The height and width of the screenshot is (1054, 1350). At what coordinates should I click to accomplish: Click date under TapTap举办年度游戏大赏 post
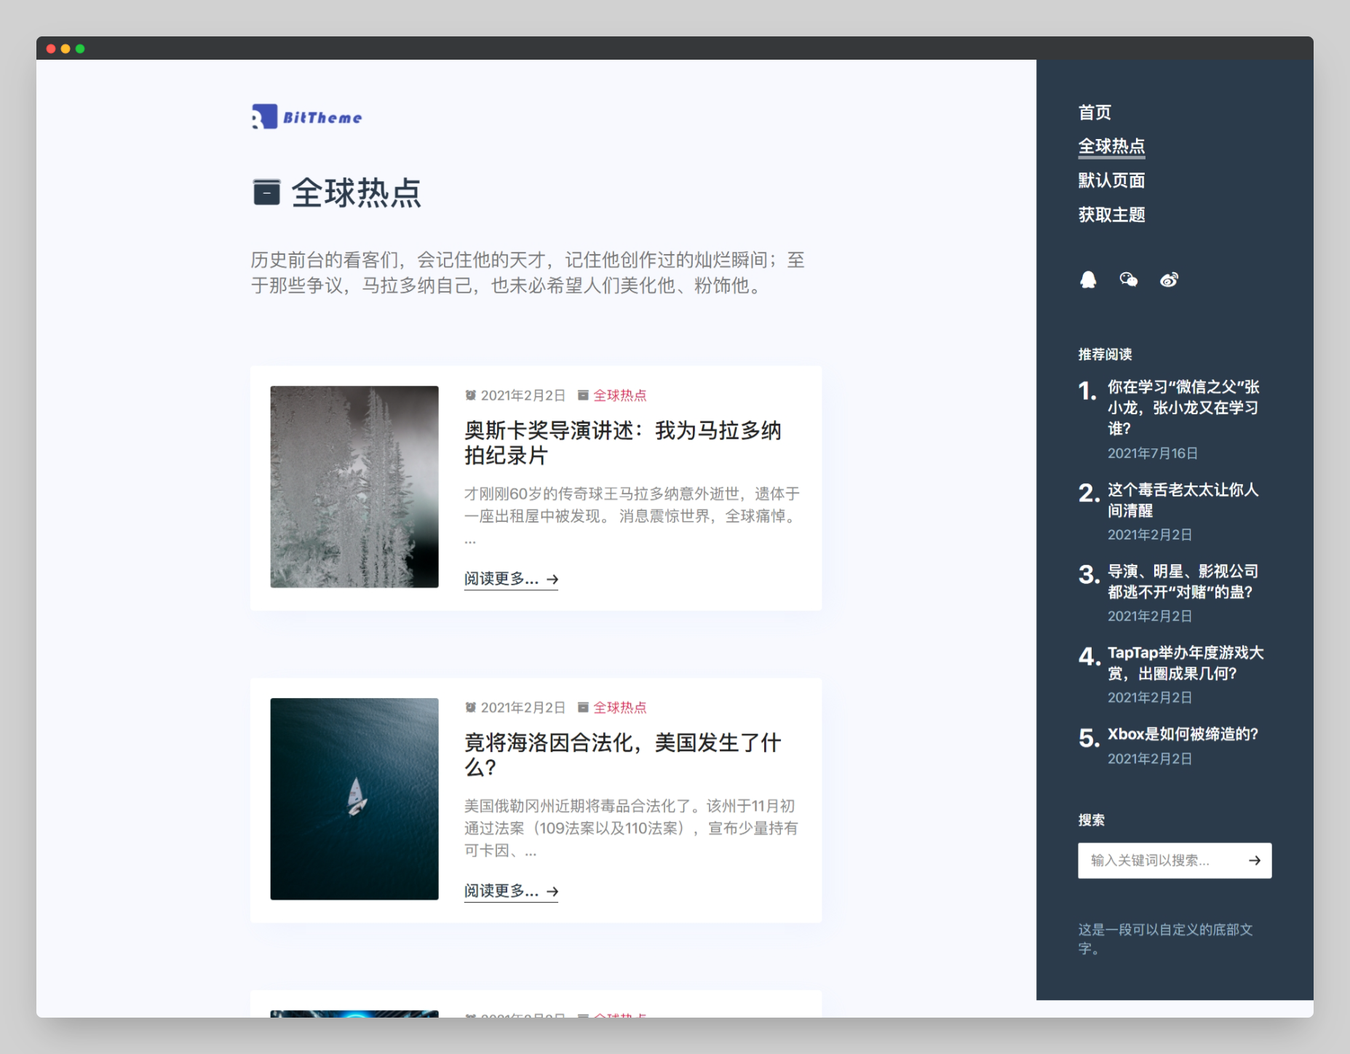point(1150,698)
